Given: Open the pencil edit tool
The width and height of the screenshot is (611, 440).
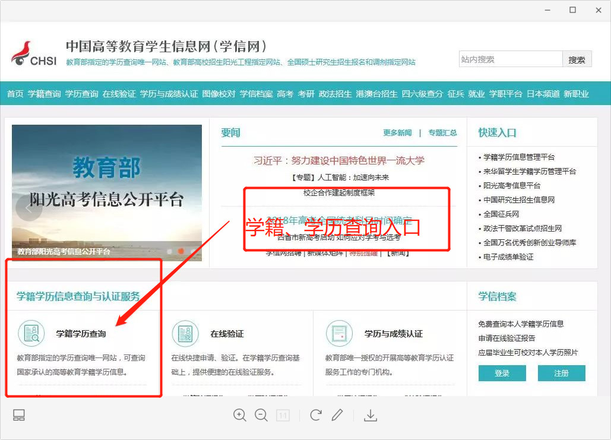Looking at the screenshot, I should 337,415.
